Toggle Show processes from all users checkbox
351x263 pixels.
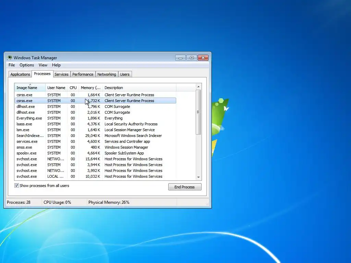[16, 185]
